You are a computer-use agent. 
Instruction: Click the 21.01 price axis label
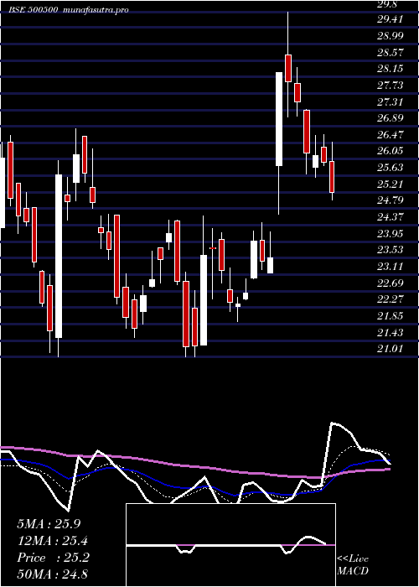(390, 349)
